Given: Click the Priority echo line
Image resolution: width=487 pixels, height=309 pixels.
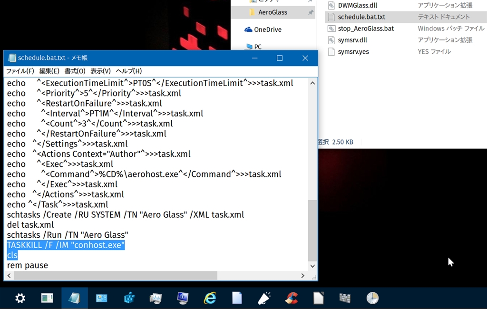Looking at the screenshot, I should tap(94, 93).
